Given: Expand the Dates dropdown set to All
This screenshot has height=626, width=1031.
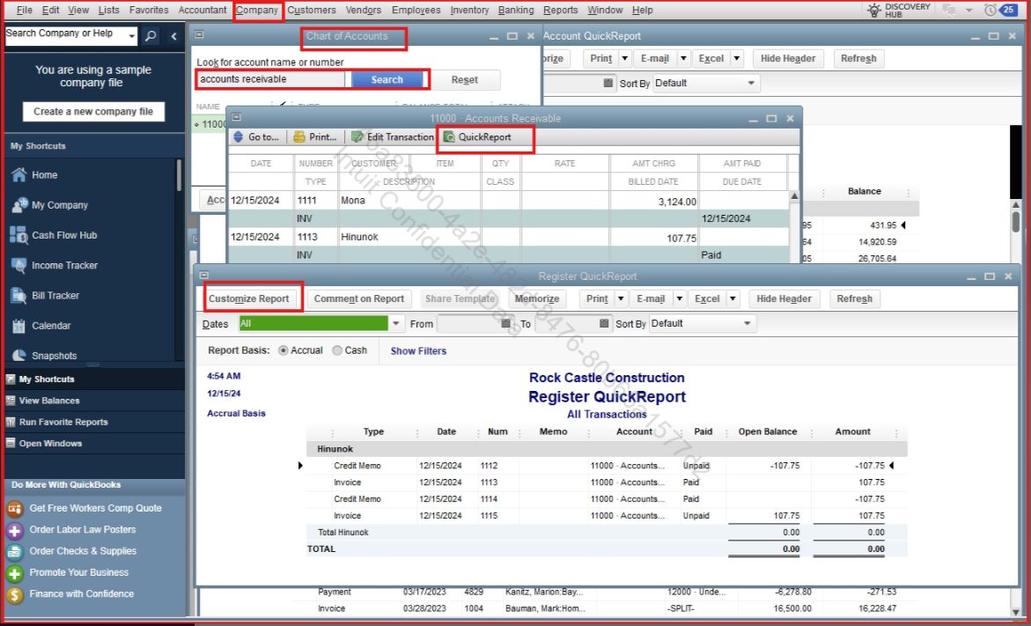Looking at the screenshot, I should point(396,323).
